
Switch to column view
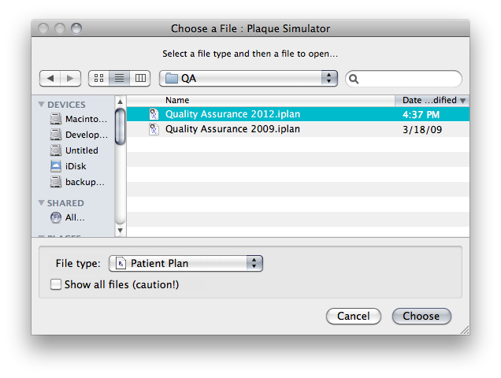pyautogui.click(x=140, y=78)
